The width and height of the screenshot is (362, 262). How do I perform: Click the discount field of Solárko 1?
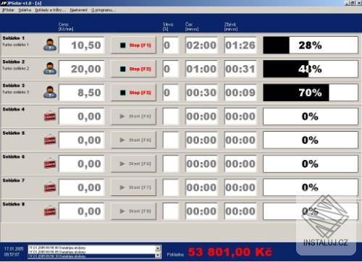pyautogui.click(x=170, y=45)
